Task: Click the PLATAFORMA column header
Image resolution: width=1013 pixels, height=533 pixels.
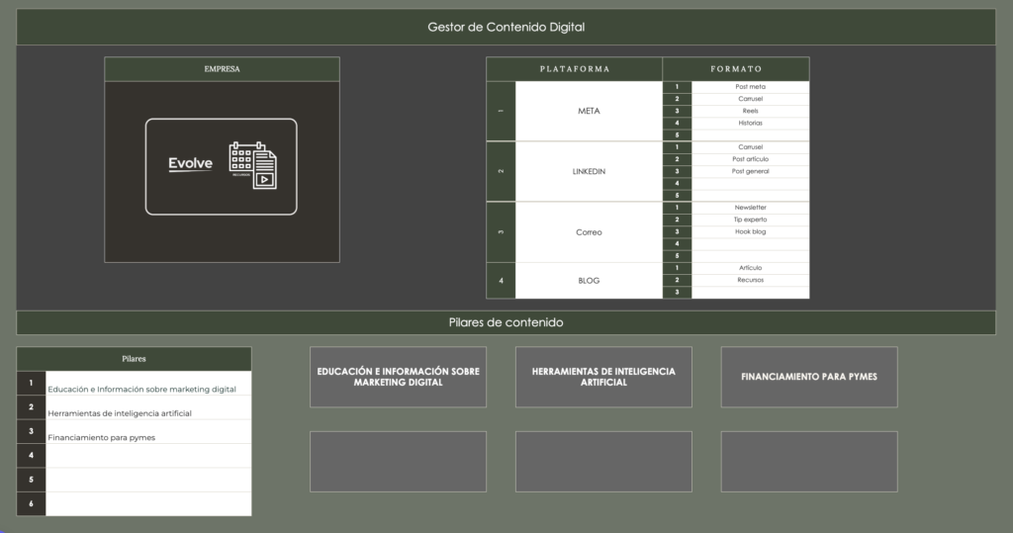Action: [x=574, y=69]
